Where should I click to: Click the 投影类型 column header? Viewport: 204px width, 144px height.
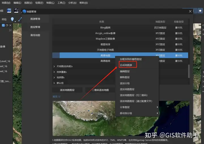tap(179, 22)
